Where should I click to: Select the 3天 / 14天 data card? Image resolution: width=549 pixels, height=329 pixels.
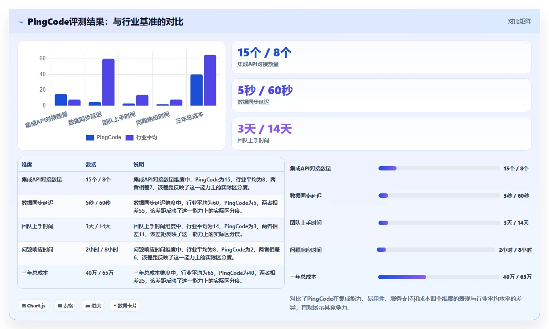pos(381,133)
